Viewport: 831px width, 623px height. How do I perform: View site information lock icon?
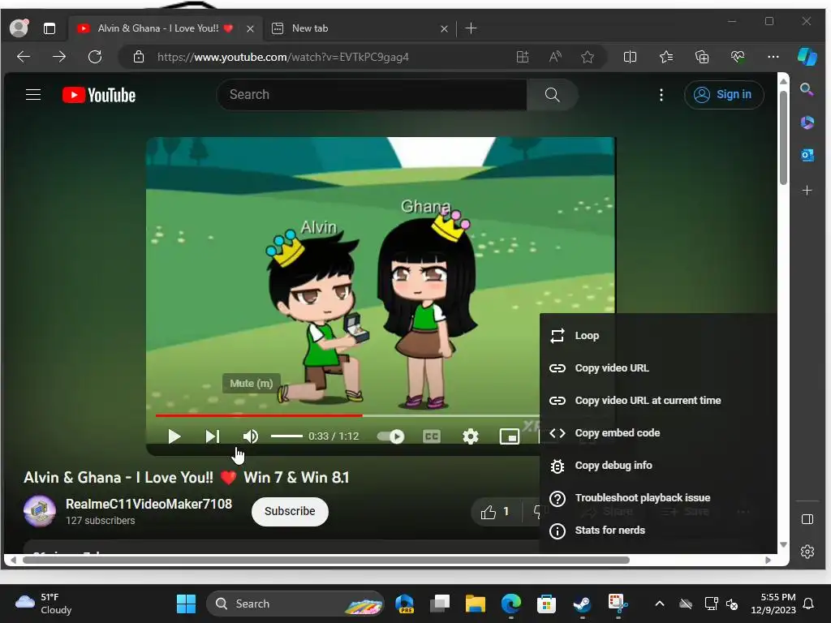[138, 57]
